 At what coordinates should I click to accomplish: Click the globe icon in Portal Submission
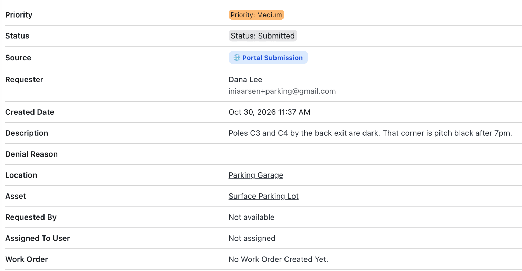pyautogui.click(x=237, y=58)
